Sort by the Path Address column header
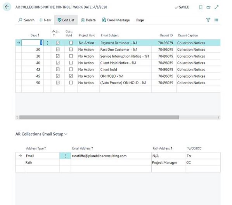 (162, 148)
